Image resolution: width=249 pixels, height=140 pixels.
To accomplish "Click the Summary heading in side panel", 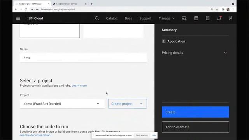I will (x=169, y=30).
